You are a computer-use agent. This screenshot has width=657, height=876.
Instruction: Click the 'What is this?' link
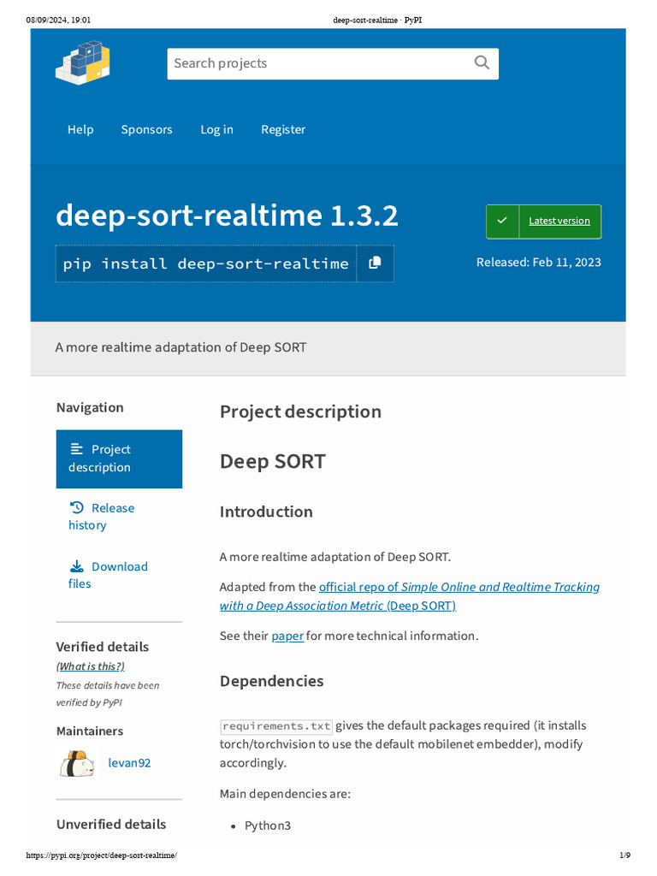(x=91, y=666)
